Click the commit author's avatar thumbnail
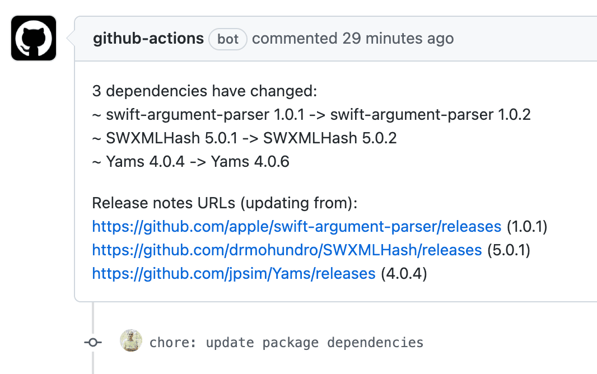Screen dimensions: 597x374 click(130, 342)
